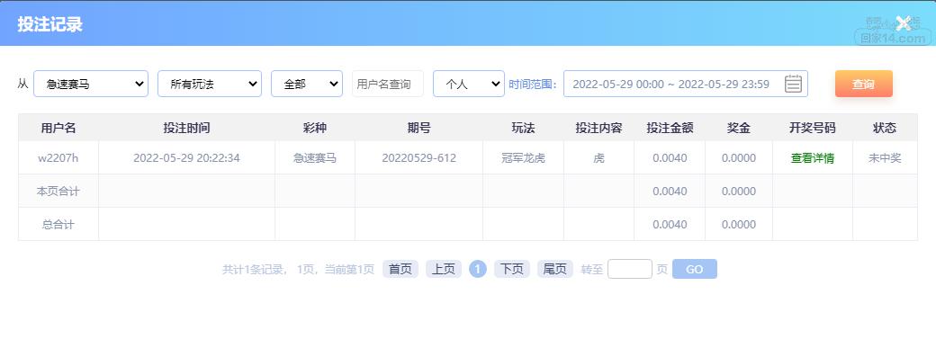
Task: Click the 状态 column header
Action: [x=885, y=128]
